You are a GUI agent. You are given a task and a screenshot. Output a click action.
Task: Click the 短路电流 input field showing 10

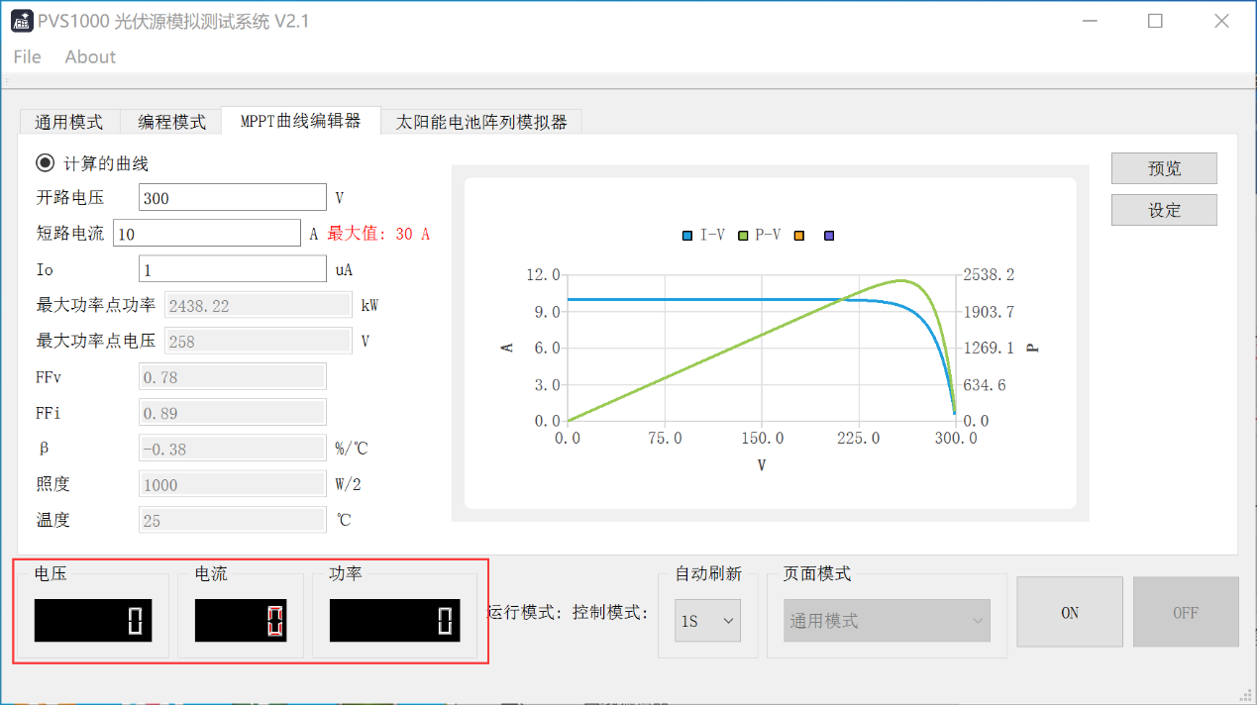pos(207,234)
